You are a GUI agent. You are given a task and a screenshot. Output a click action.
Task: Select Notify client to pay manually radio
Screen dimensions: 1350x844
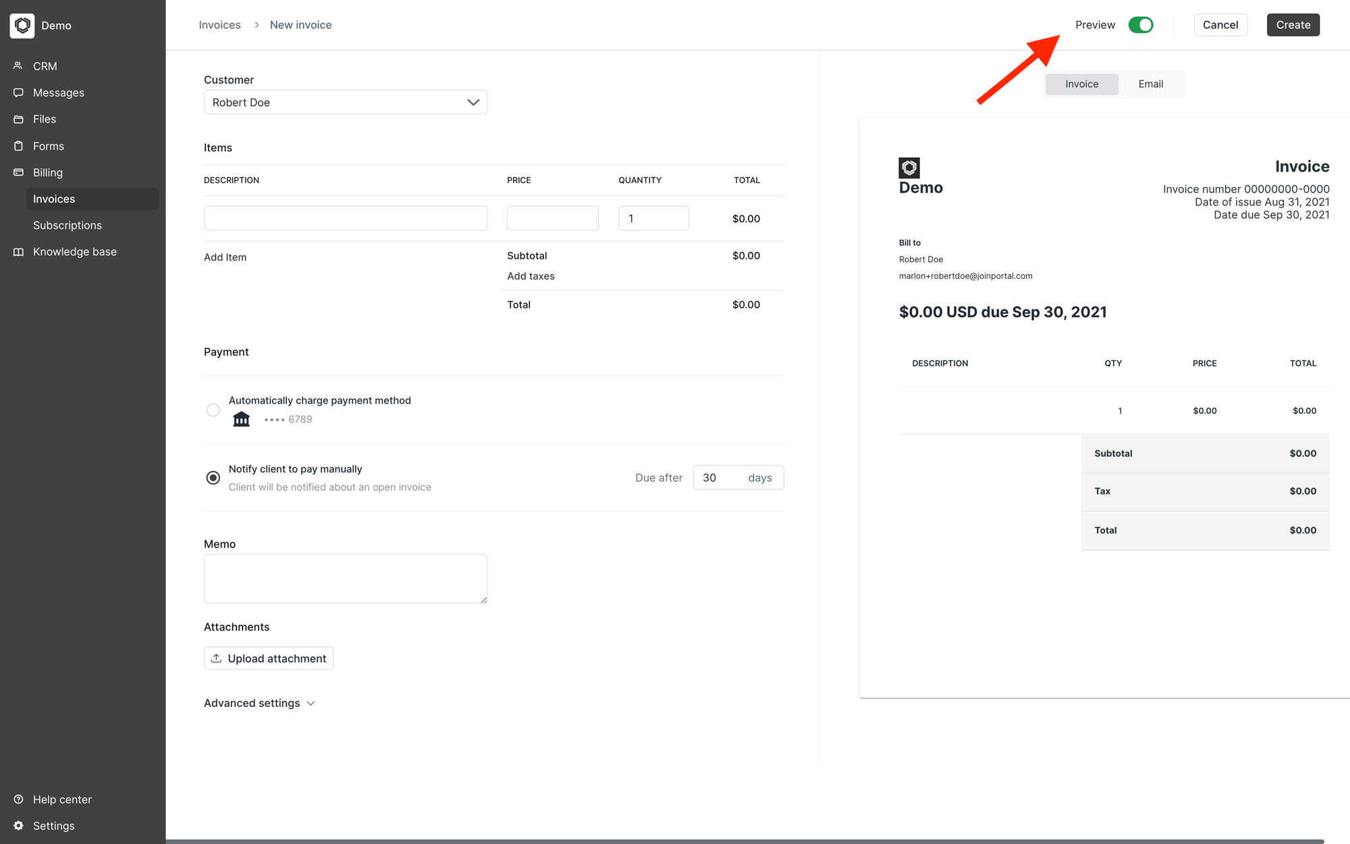coord(213,478)
